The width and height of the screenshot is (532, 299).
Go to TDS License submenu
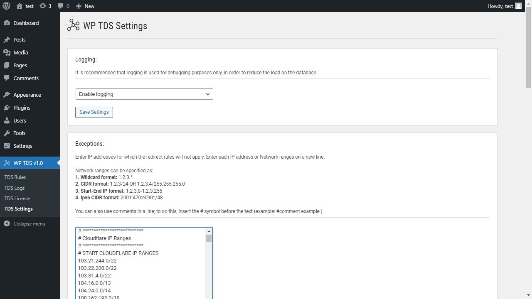coord(17,199)
